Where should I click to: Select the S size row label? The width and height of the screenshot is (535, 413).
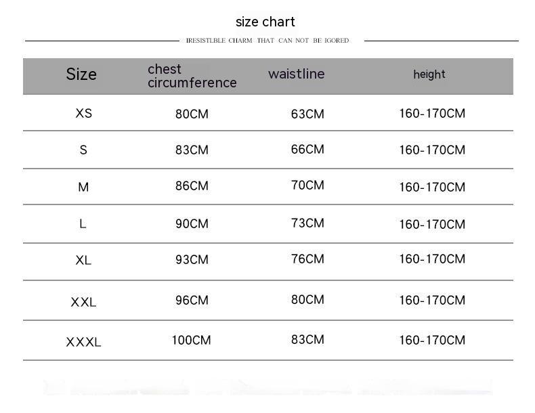click(x=83, y=150)
